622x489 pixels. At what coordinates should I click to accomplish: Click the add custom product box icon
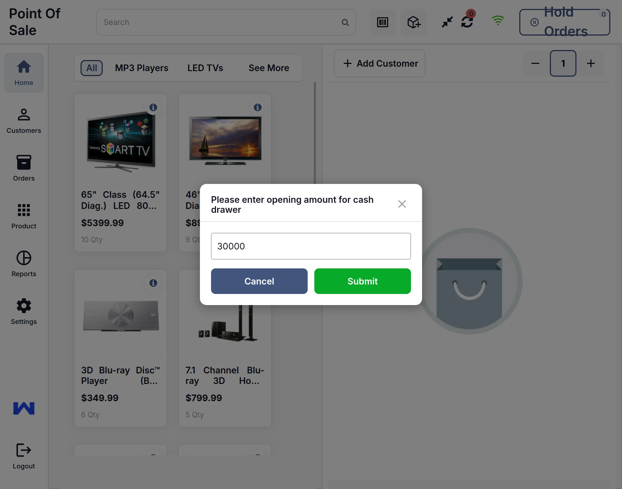point(413,22)
